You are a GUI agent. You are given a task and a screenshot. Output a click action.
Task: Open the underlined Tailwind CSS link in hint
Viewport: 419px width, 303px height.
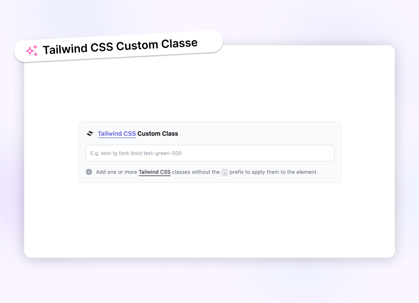tap(154, 172)
